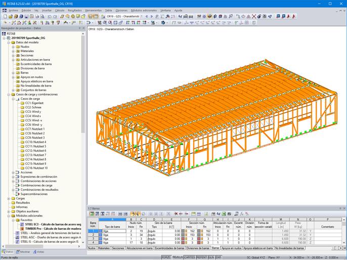Switch to the Materiales table tab

(104, 248)
